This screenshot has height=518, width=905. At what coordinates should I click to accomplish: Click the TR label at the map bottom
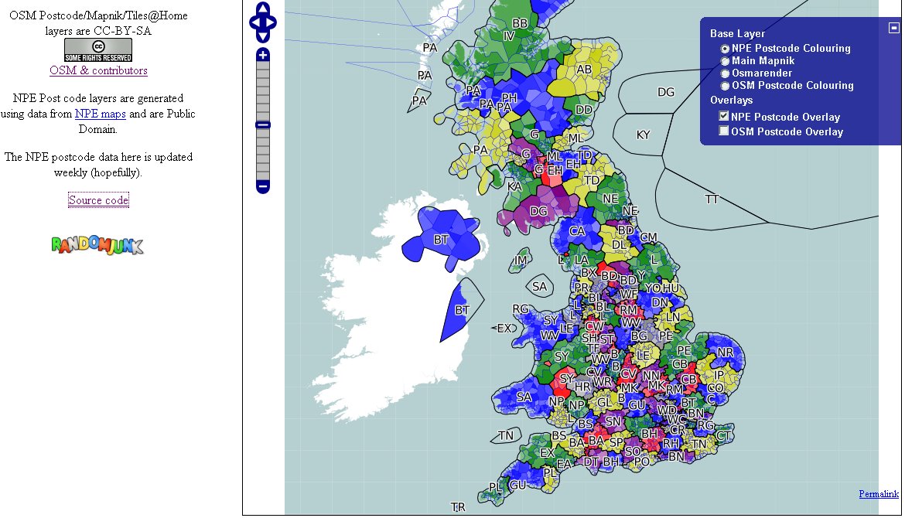tap(458, 507)
